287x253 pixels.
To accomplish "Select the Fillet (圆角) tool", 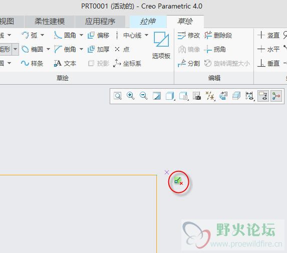I will pyautogui.click(x=65, y=35).
